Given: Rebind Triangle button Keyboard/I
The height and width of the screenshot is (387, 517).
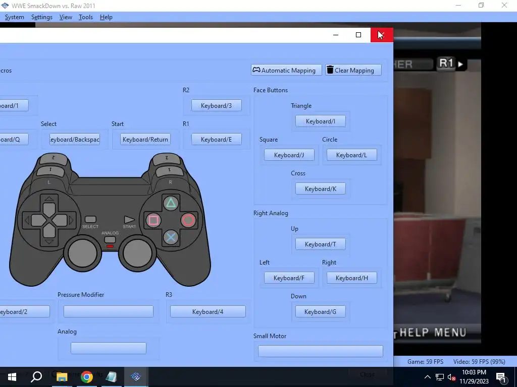Looking at the screenshot, I should click(321, 121).
